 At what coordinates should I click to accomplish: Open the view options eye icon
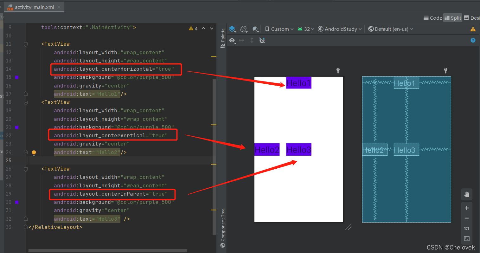[x=233, y=41]
